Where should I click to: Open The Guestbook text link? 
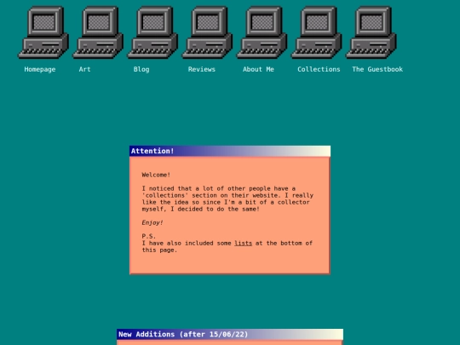[x=377, y=69]
